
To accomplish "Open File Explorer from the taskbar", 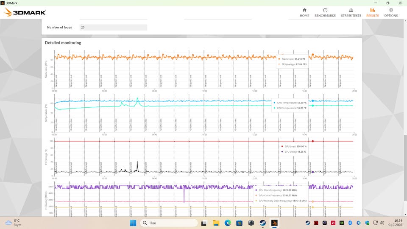I will pyautogui.click(x=216, y=223).
